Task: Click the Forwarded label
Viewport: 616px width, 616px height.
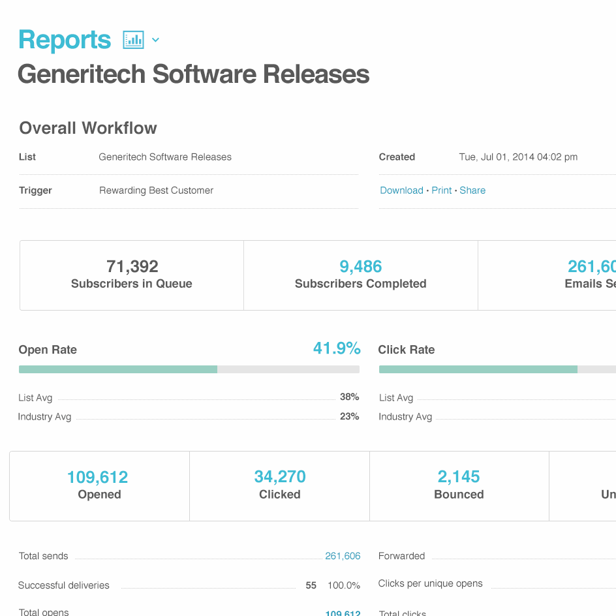Action: coord(401,556)
